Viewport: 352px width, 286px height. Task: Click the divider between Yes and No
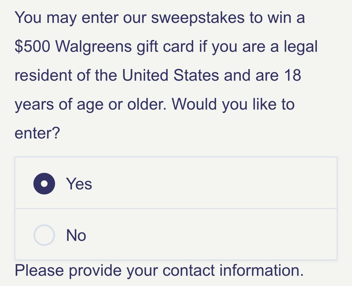pyautogui.click(x=176, y=209)
